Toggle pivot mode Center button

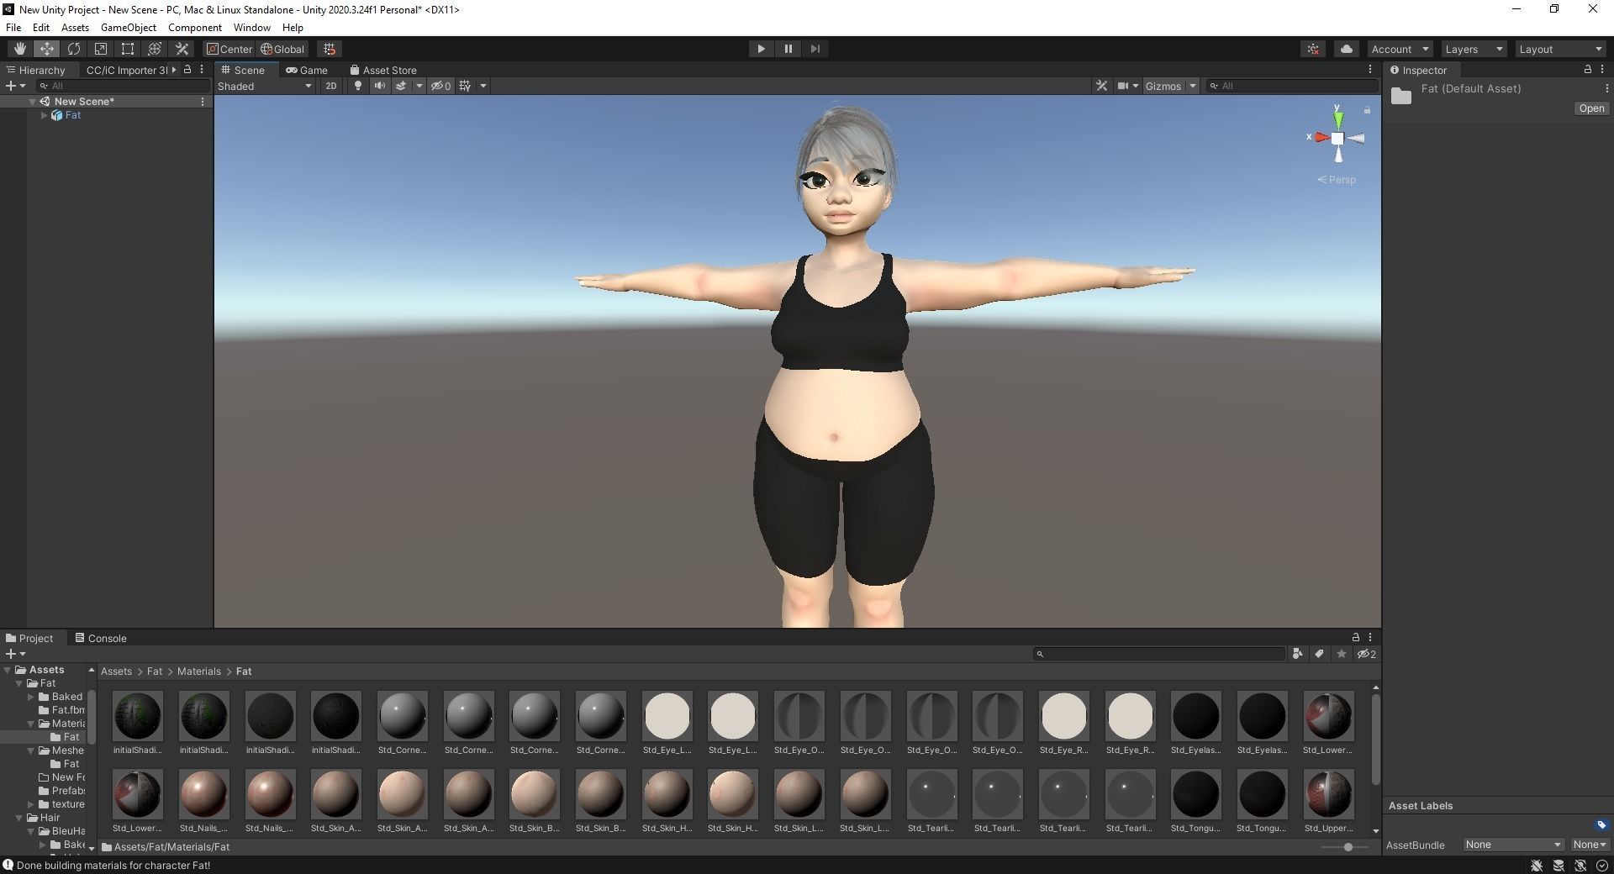(x=229, y=49)
